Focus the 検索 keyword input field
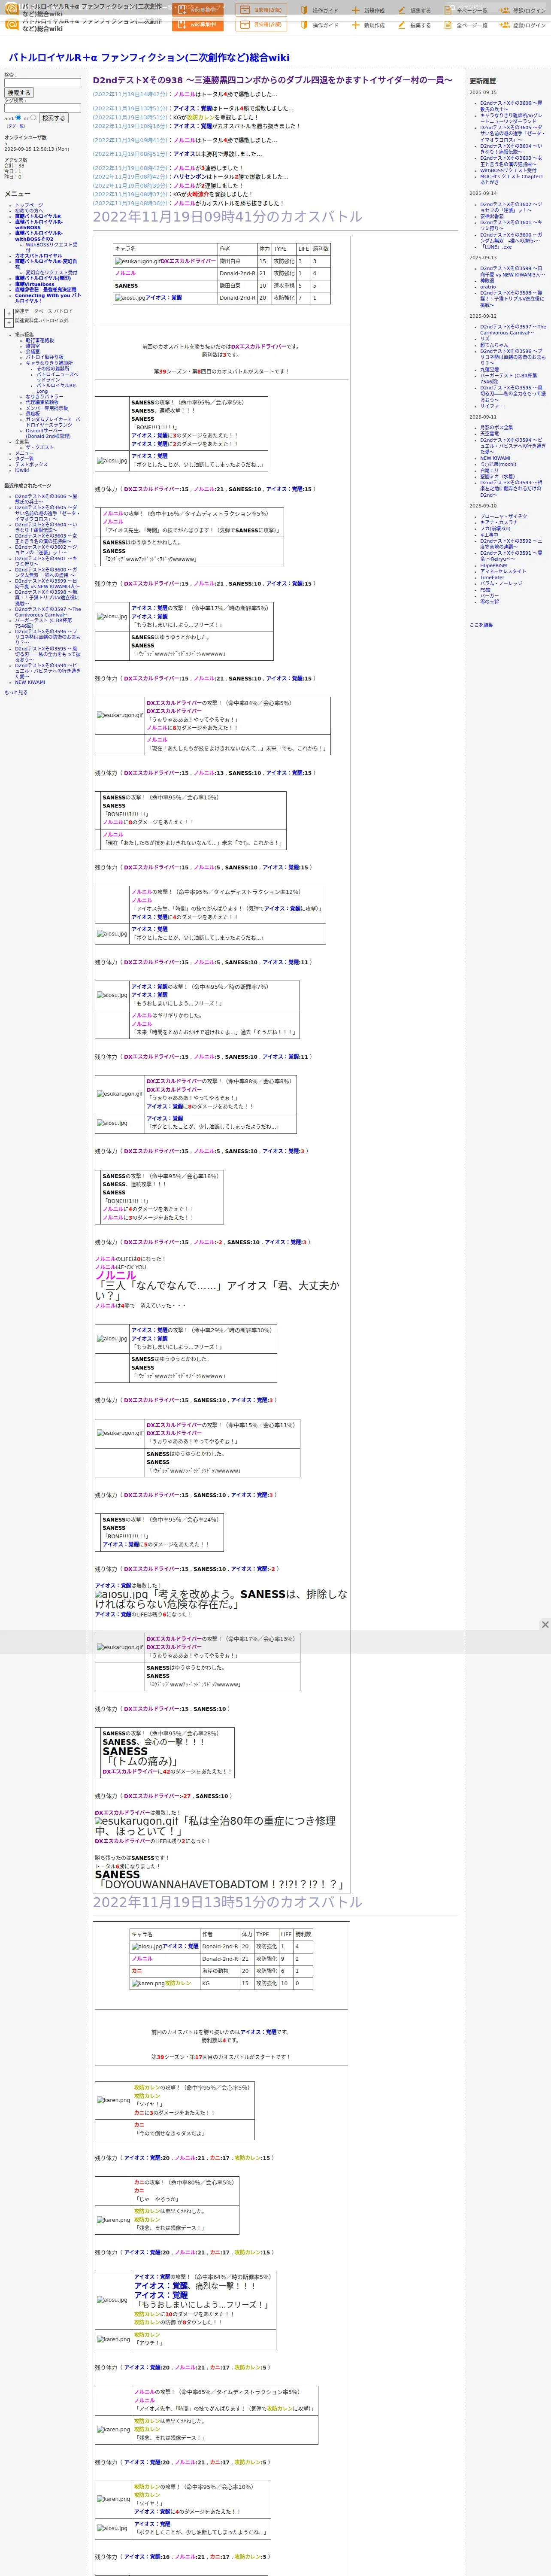The height and width of the screenshot is (2576, 551). click(x=42, y=83)
